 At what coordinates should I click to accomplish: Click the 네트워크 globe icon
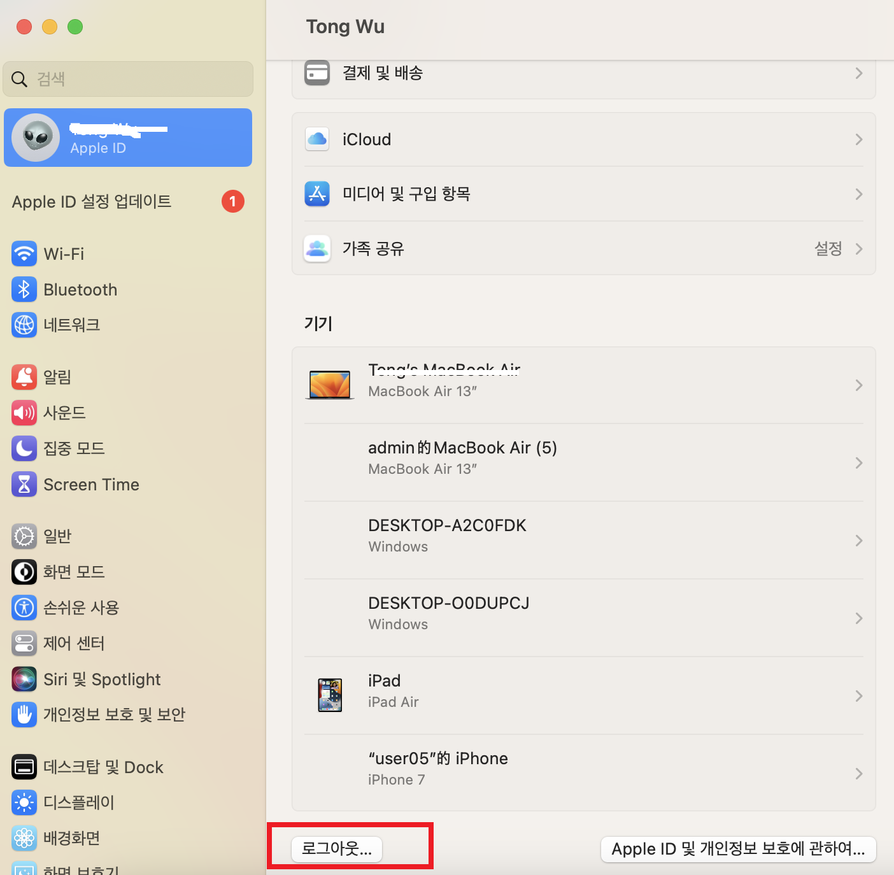(x=24, y=325)
